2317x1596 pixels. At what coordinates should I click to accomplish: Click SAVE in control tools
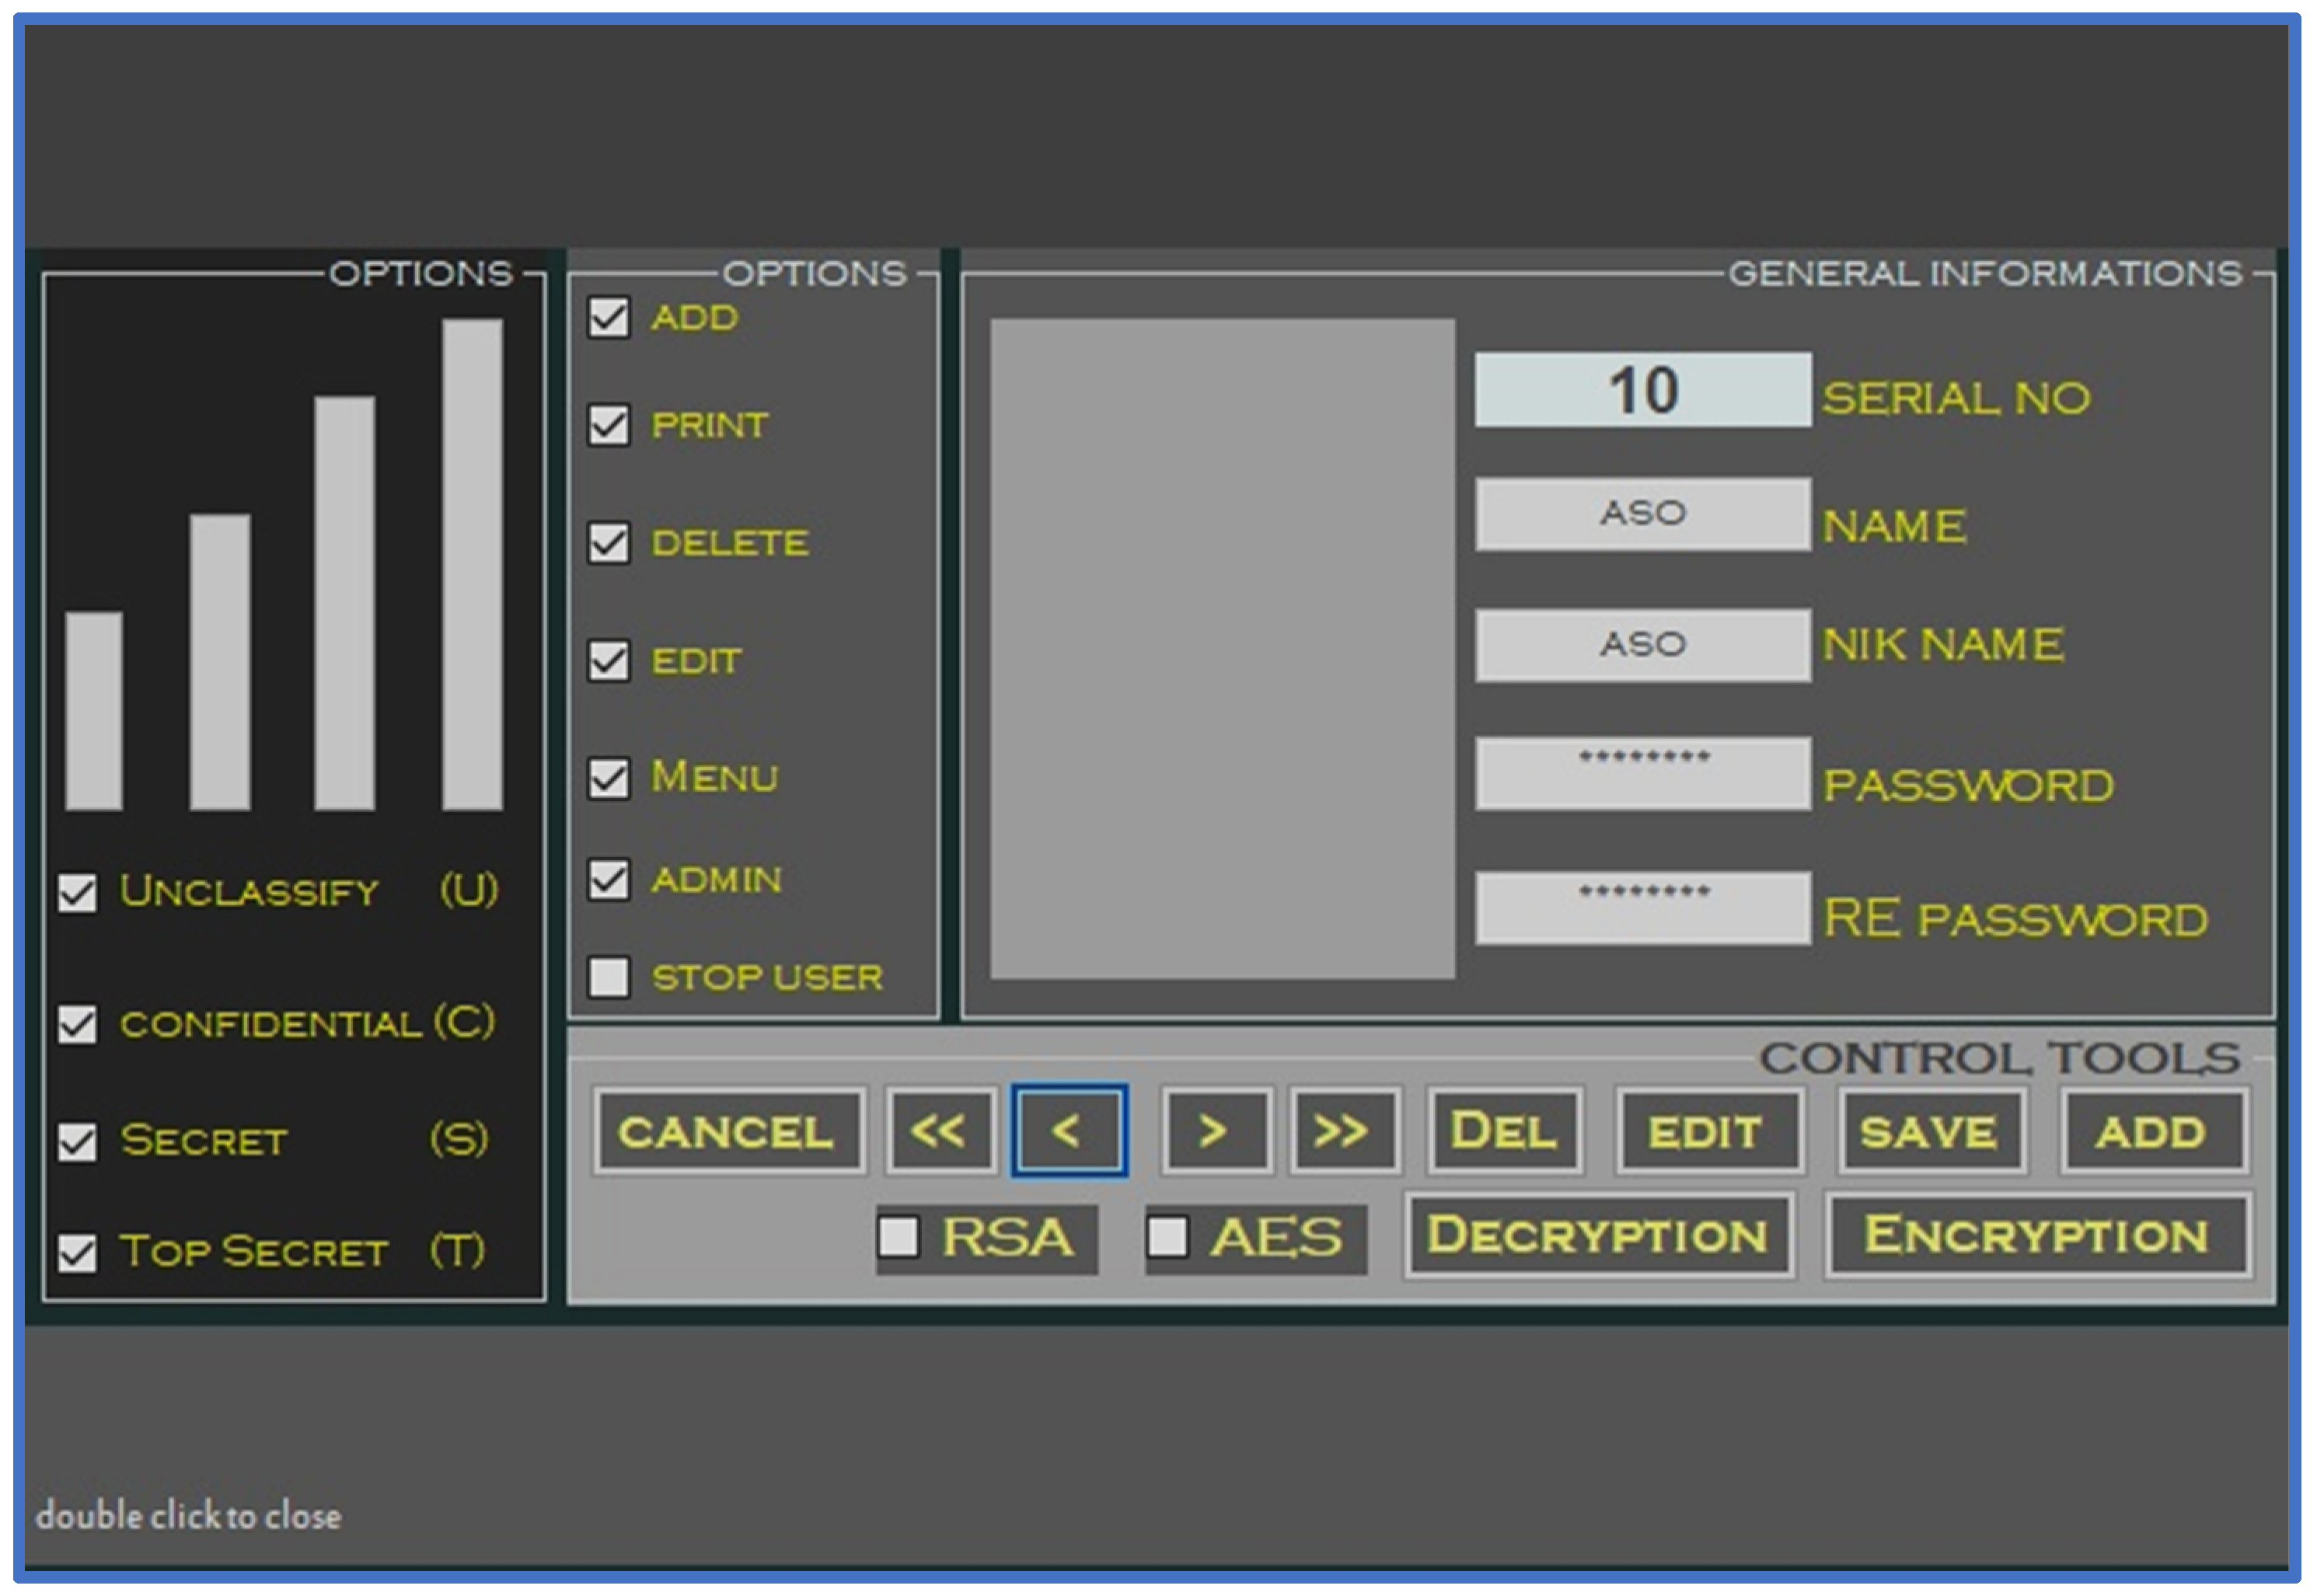(x=1930, y=1132)
